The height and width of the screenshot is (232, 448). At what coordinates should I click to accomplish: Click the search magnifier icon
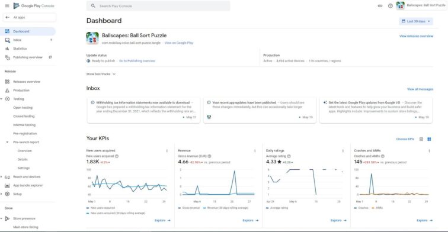[x=93, y=6]
